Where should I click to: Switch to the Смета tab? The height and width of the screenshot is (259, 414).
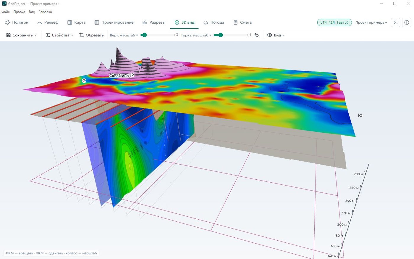coord(242,22)
